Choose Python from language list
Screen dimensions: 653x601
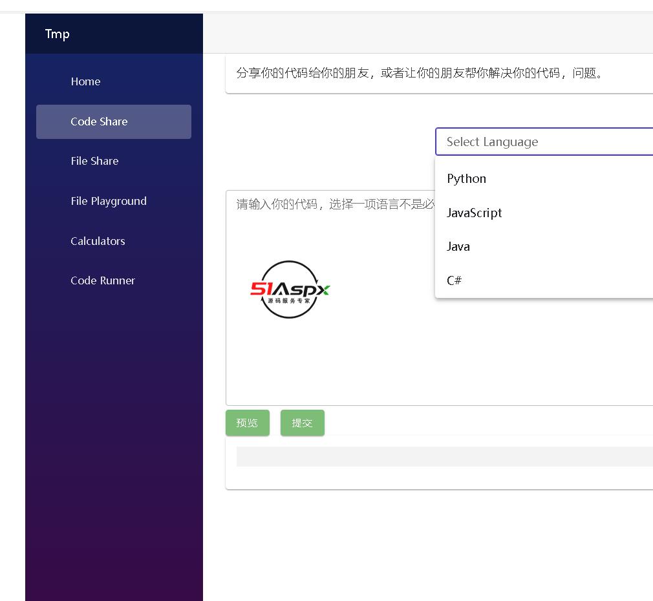544,178
